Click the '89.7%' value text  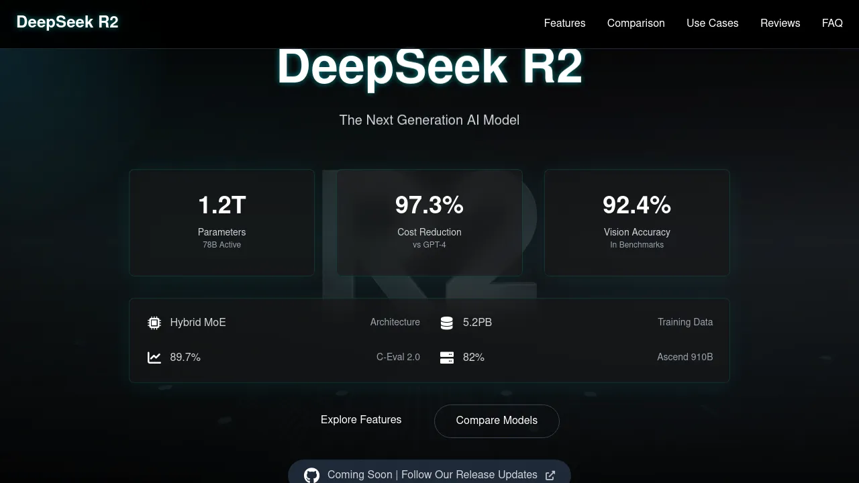(185, 358)
